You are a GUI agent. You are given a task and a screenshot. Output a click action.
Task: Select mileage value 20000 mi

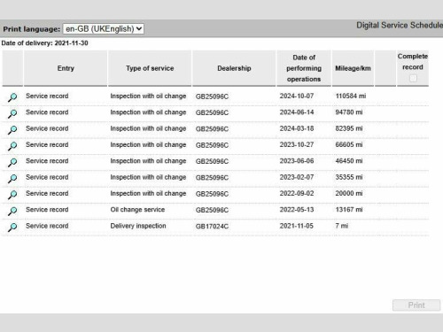[x=349, y=193]
